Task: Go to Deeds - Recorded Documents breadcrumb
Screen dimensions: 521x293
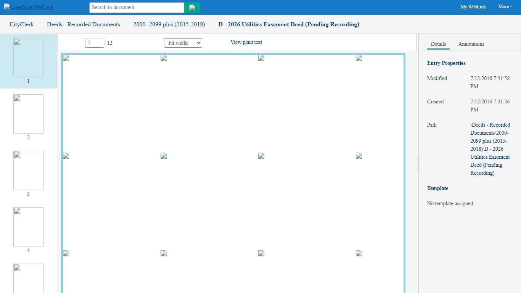Action: (x=83, y=24)
